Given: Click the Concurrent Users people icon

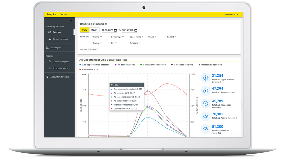Looking at the screenshot, I should coord(50,39).
